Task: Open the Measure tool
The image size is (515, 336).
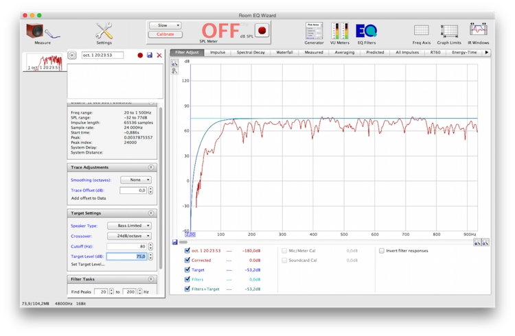Action: (x=43, y=34)
